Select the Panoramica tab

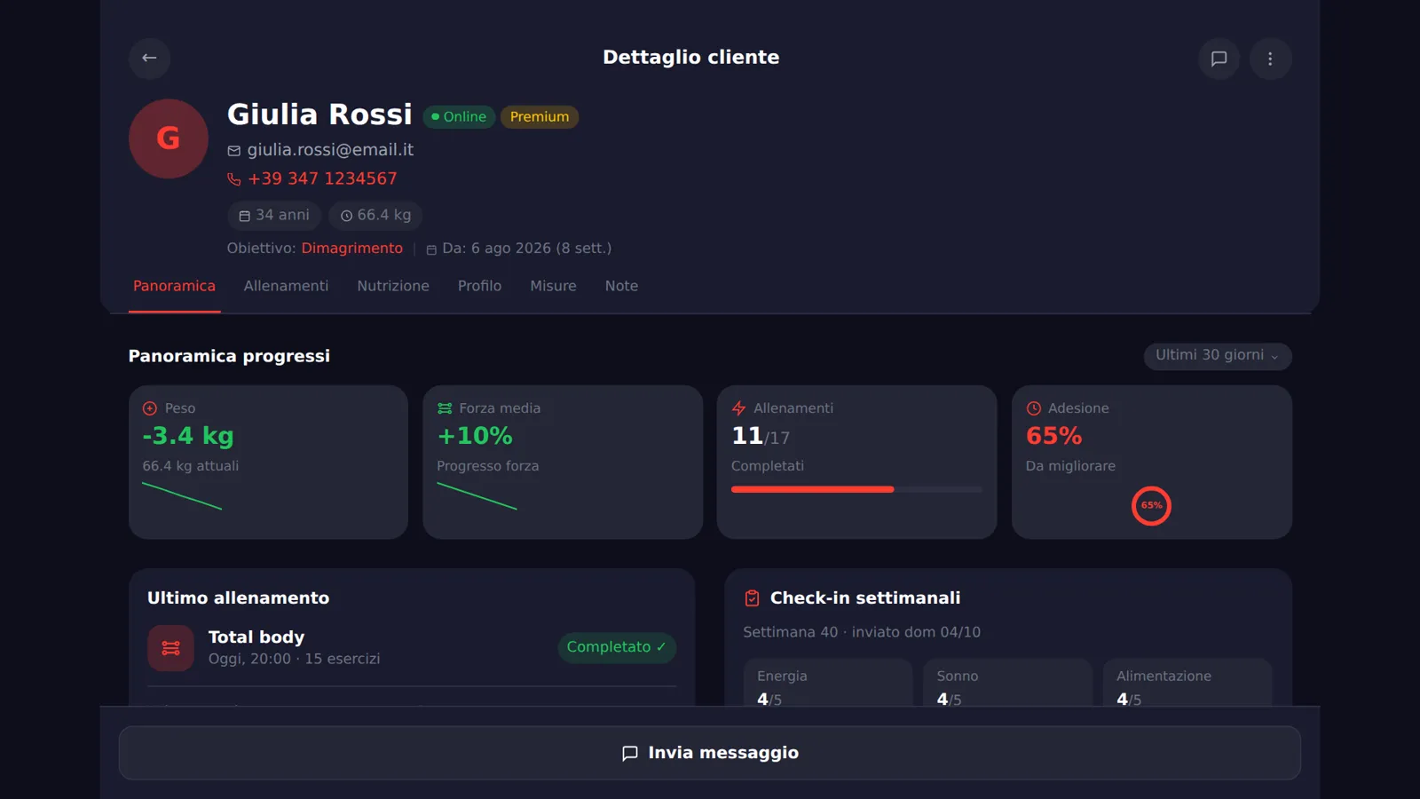(x=174, y=286)
